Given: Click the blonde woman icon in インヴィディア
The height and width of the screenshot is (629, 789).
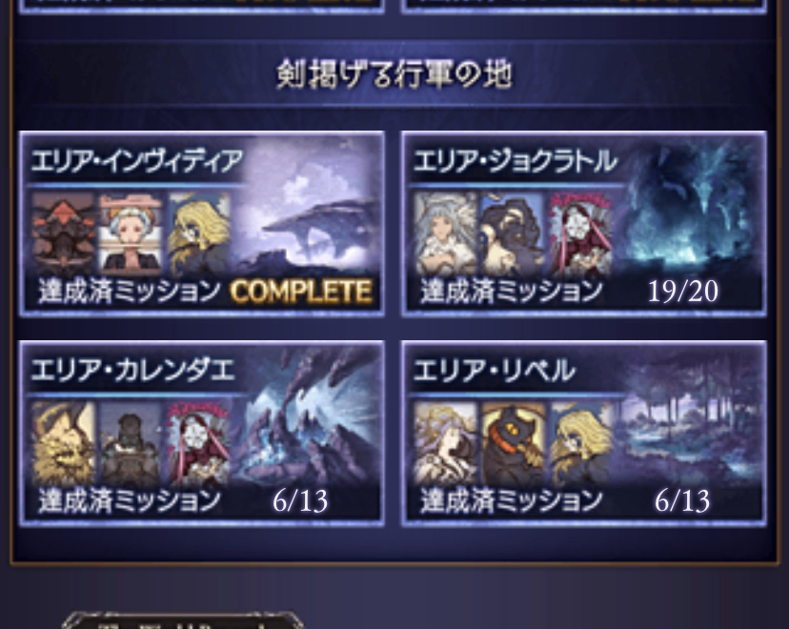Looking at the screenshot, I should point(199,234).
